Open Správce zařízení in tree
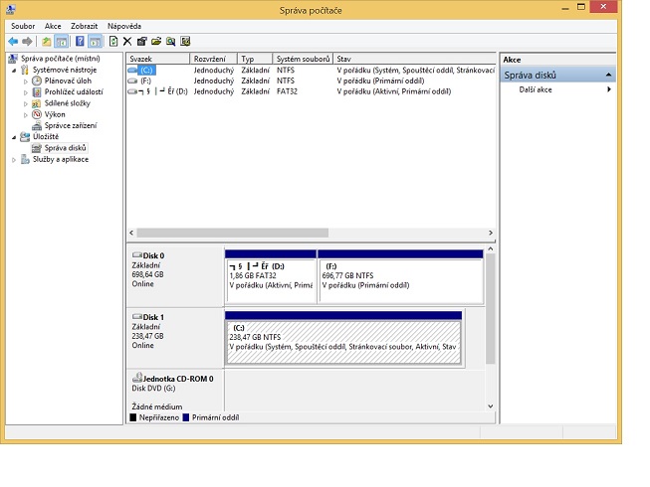The width and height of the screenshot is (650, 487). [x=71, y=125]
